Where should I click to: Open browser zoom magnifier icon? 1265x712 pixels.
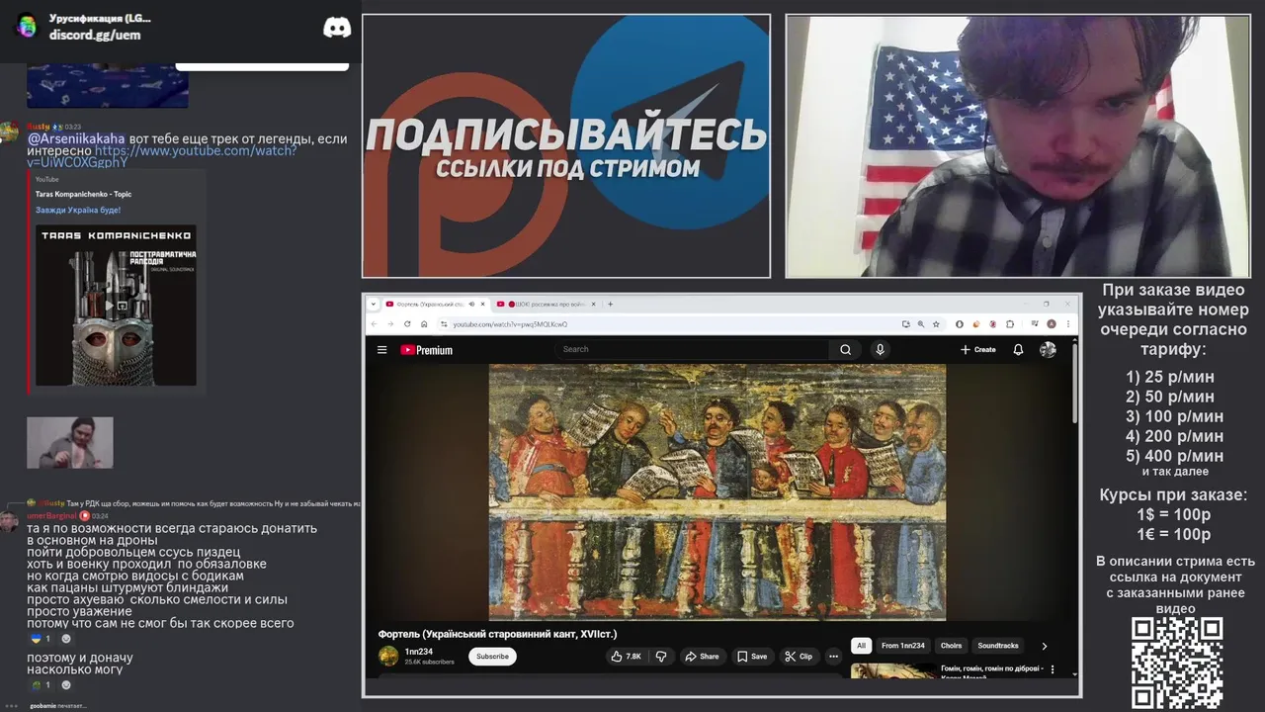[x=921, y=323]
